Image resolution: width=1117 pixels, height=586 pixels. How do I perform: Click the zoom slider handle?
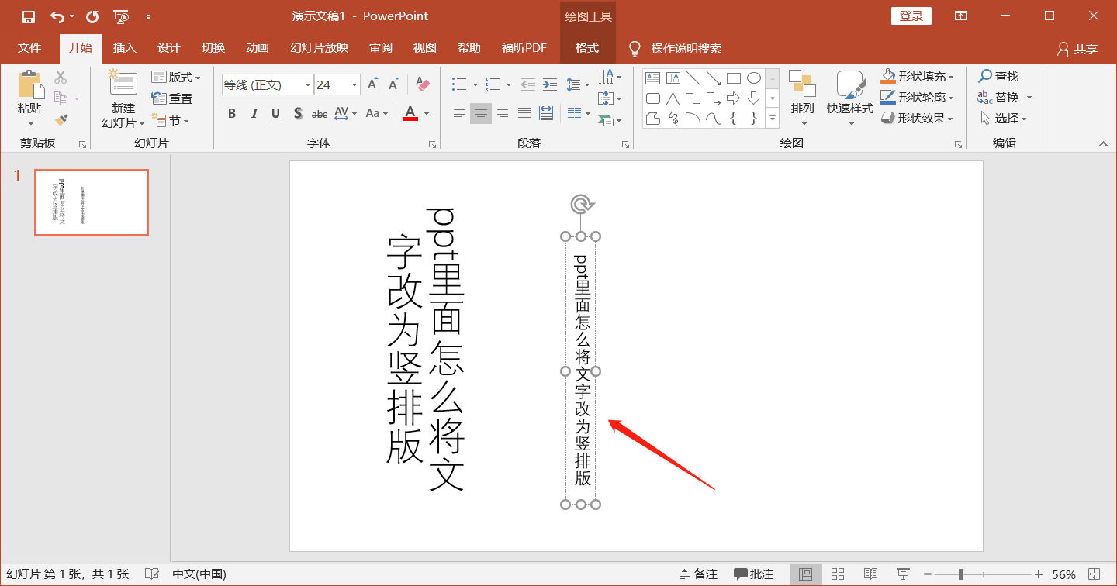(x=961, y=574)
